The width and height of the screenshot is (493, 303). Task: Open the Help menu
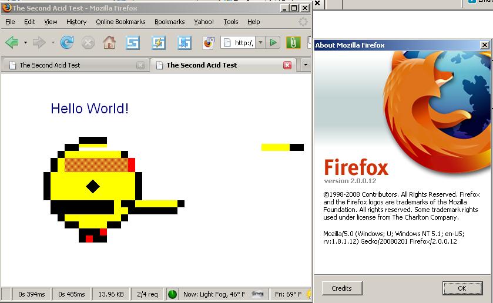[x=253, y=22]
